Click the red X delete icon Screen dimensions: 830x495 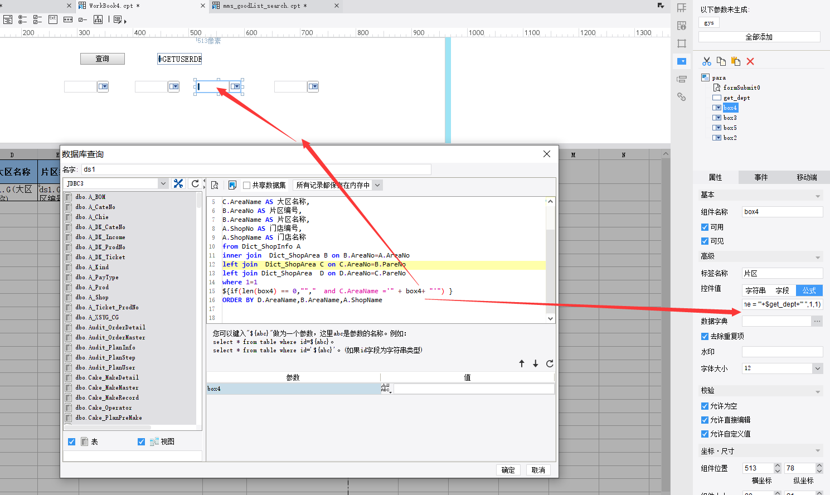coord(750,61)
